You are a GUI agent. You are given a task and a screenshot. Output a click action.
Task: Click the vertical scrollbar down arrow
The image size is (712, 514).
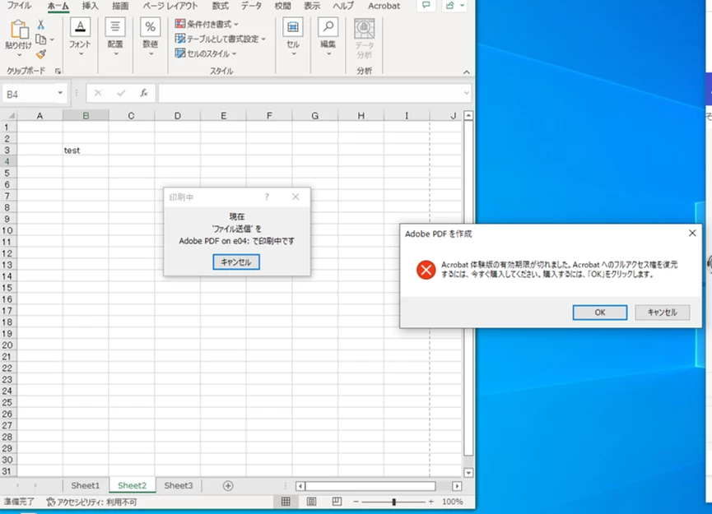coord(468,472)
